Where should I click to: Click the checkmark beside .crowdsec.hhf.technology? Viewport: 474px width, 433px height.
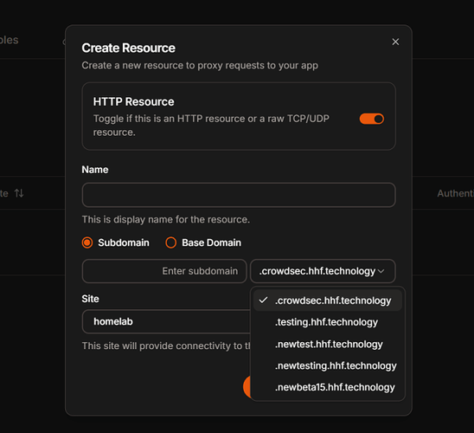[x=263, y=301]
